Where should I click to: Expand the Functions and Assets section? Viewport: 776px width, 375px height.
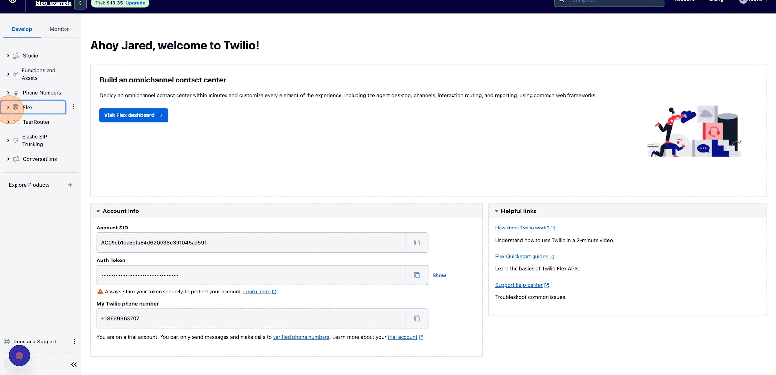[8, 74]
